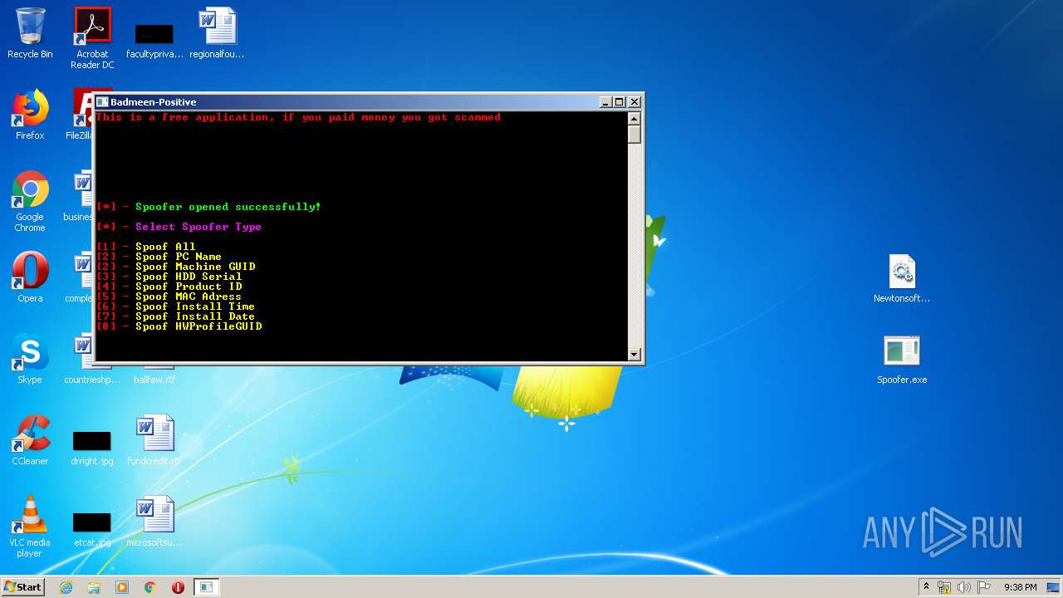This screenshot has width=1063, height=598.
Task: Click the Badmeen-Positive window system icon
Action: point(102,102)
